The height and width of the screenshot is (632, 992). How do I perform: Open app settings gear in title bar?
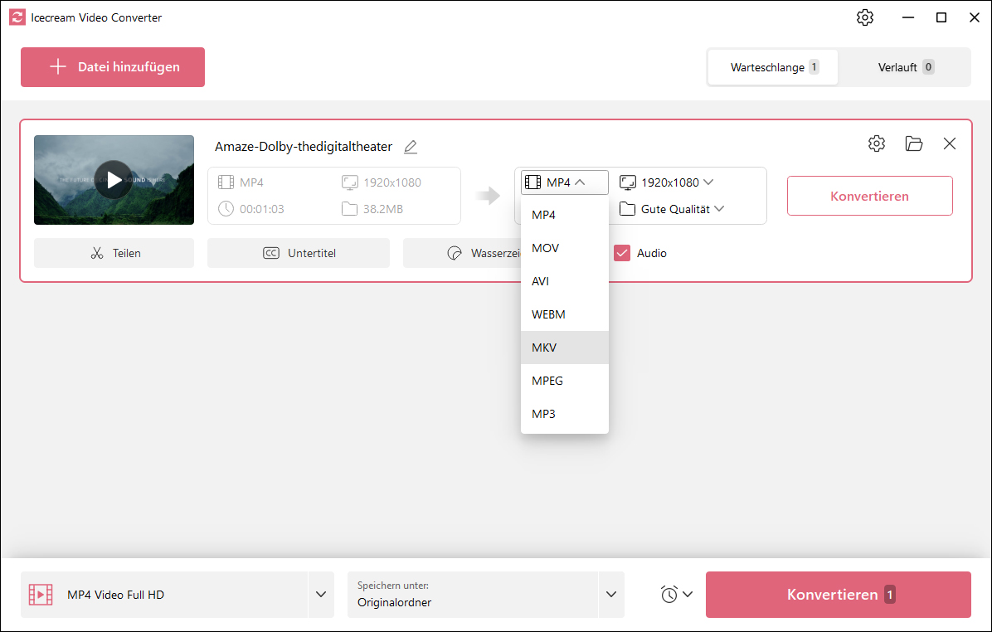[865, 17]
